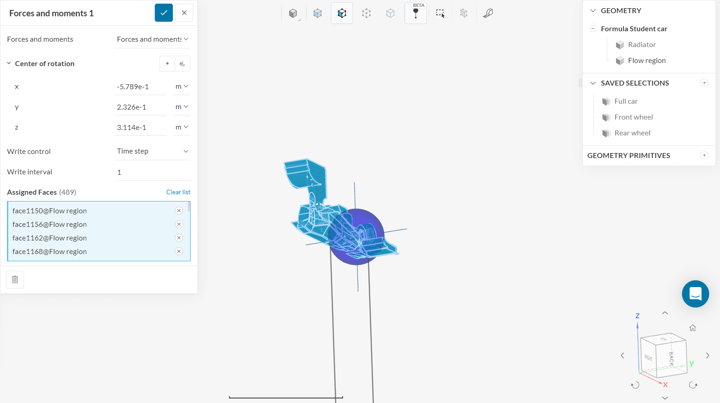The height and width of the screenshot is (403, 720).
Task: Delete Forces and moments 1 with trash icon
Action: (15, 279)
